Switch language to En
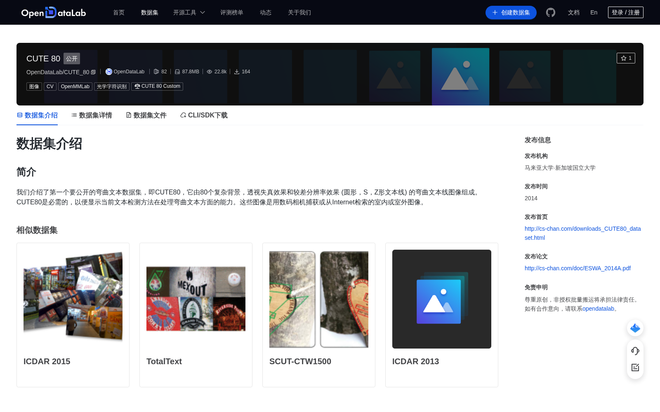This screenshot has height=412, width=660. [x=594, y=12]
